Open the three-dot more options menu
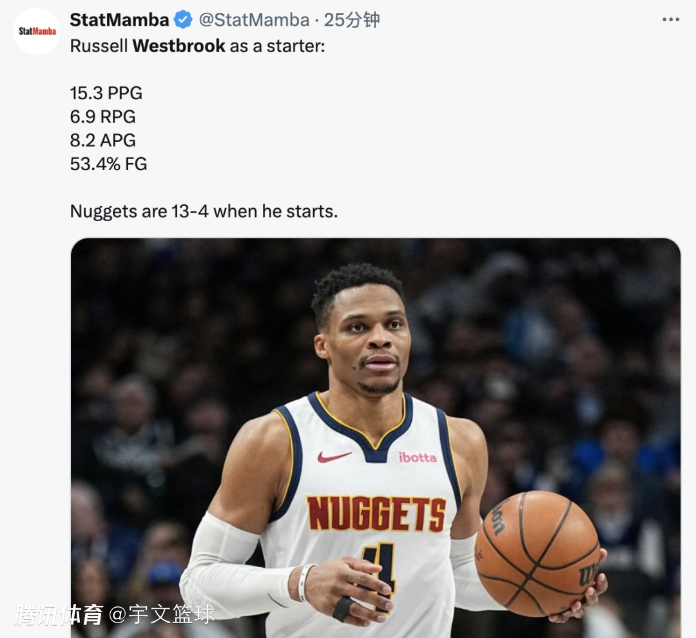This screenshot has width=696, height=638. pos(671,20)
